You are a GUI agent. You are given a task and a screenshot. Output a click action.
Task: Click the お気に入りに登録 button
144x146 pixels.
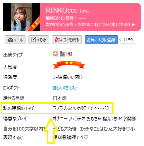pos(101,40)
